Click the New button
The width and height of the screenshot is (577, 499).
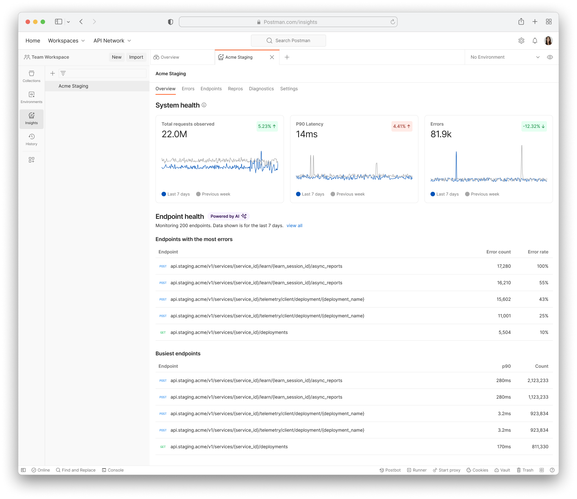[x=117, y=57]
